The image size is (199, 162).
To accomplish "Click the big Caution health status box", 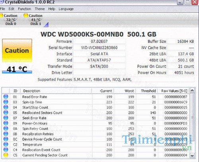I will tap(17, 50).
